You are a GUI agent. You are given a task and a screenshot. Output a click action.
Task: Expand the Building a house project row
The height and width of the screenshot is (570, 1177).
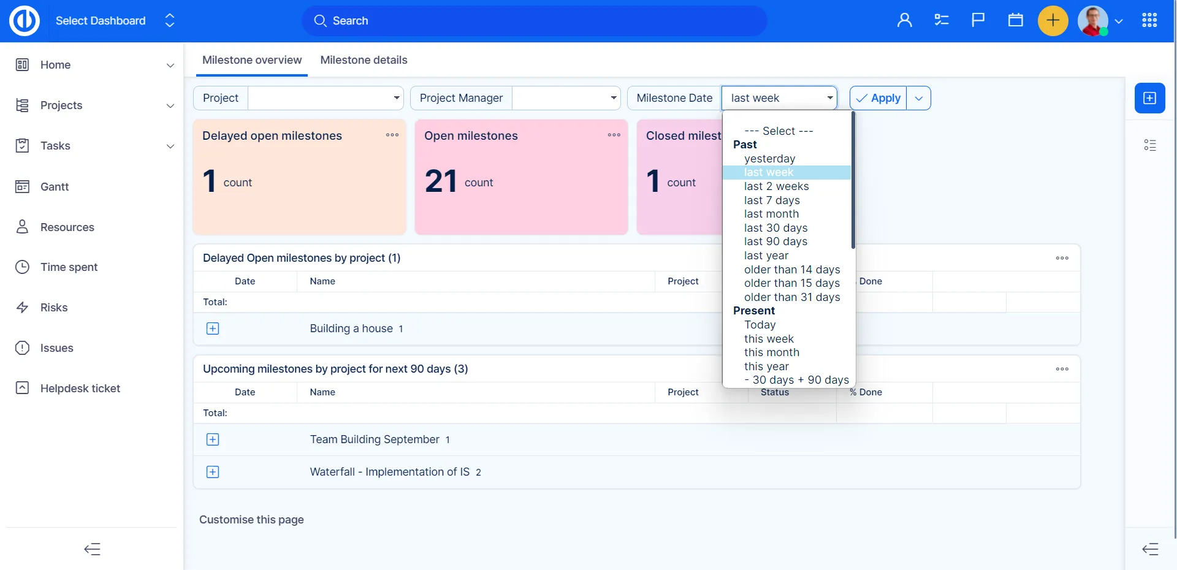[x=213, y=329]
